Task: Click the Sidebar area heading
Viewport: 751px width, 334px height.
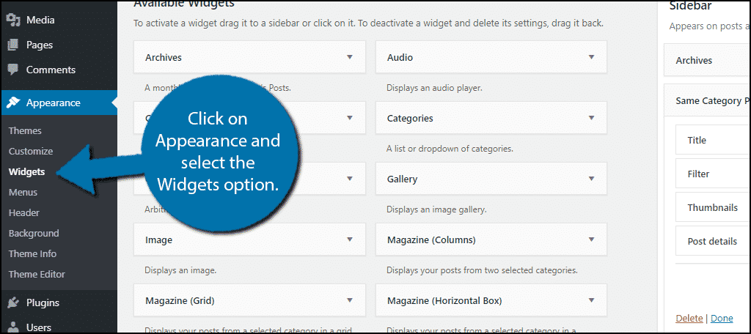Action: (690, 6)
